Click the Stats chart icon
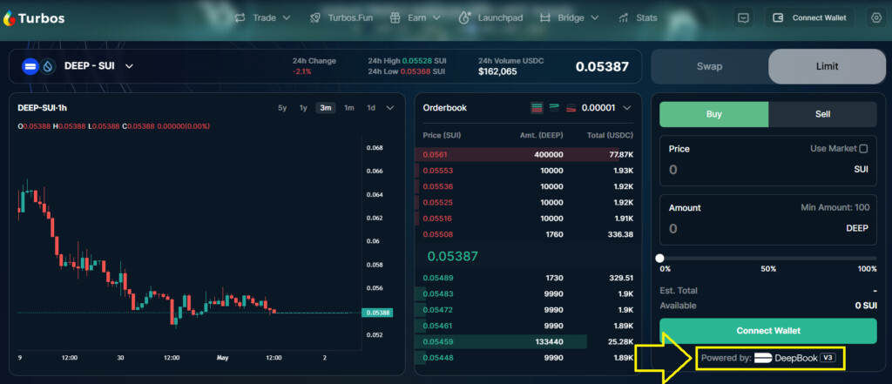This screenshot has width=892, height=384. [624, 17]
